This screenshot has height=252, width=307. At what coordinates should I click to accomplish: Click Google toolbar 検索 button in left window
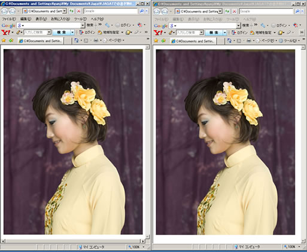click(x=90, y=25)
